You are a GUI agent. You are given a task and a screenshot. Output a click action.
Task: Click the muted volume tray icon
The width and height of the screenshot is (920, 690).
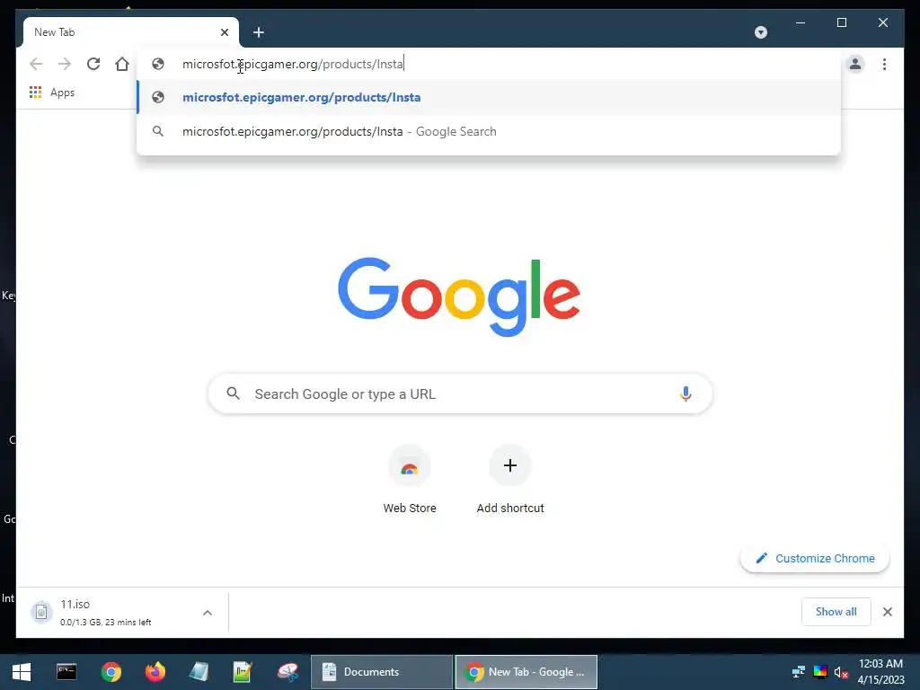841,672
